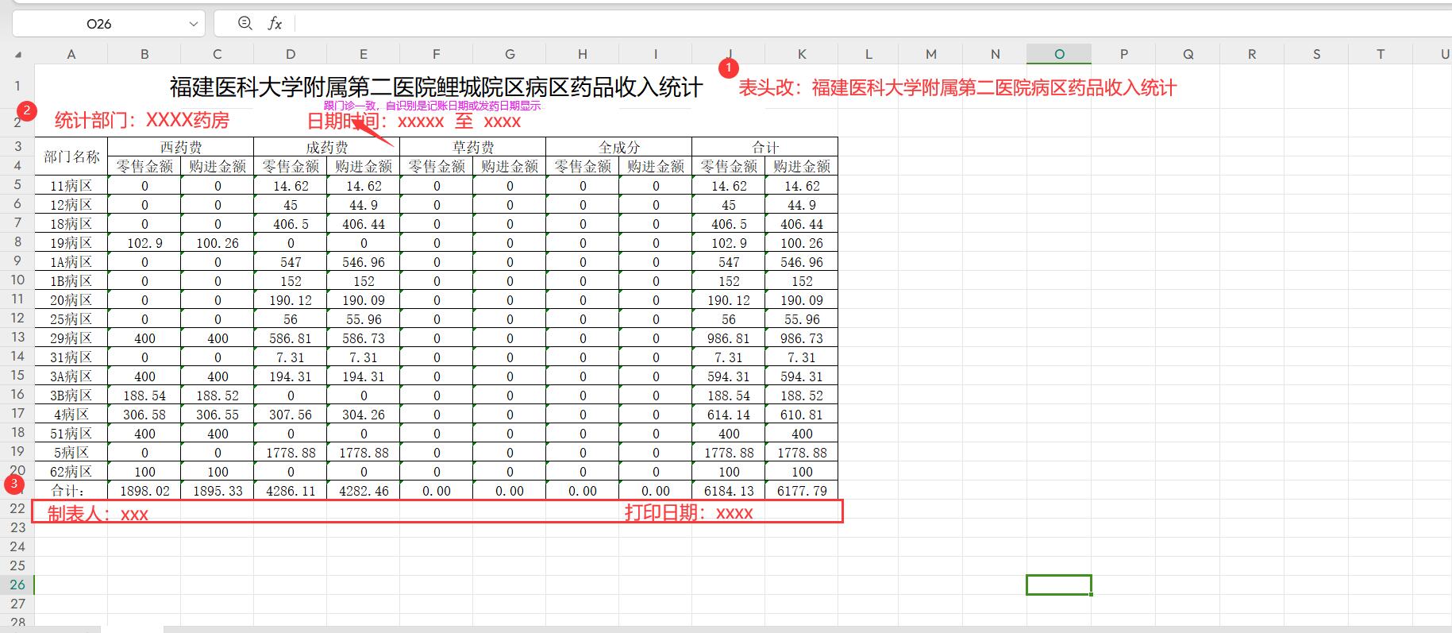This screenshot has width=1452, height=633.
Task: Click the 304.26 cell for 4病区
Action: 364,415
